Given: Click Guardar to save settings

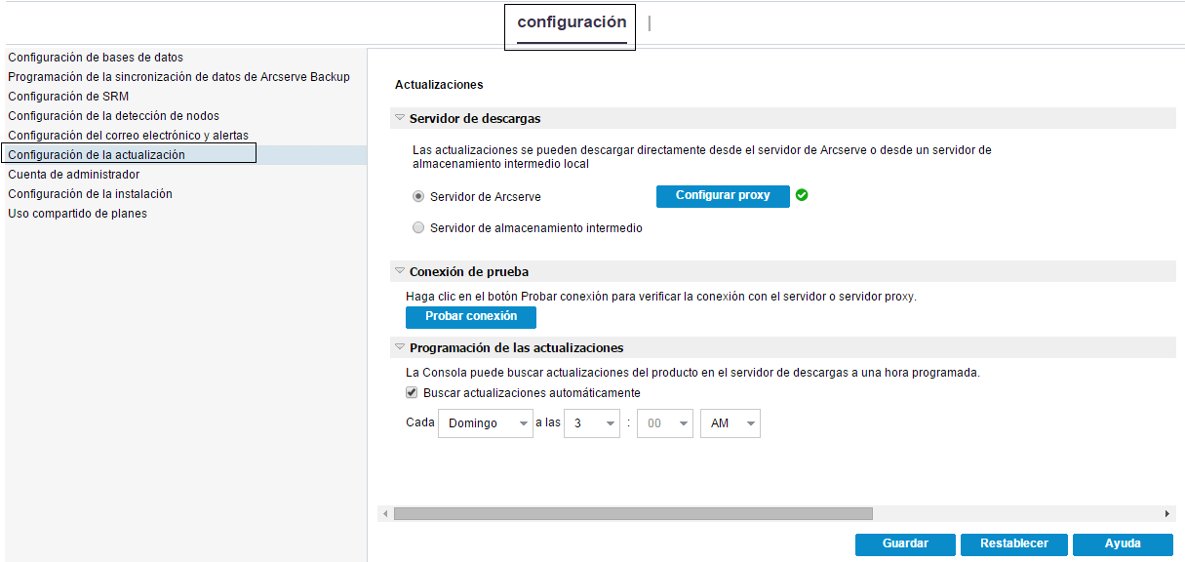Looking at the screenshot, I should (x=905, y=544).
